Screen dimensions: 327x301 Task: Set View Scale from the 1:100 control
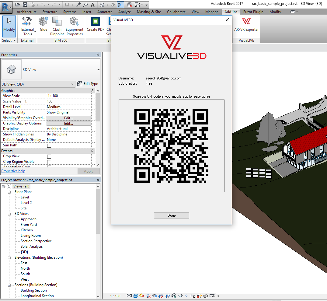[68, 96]
